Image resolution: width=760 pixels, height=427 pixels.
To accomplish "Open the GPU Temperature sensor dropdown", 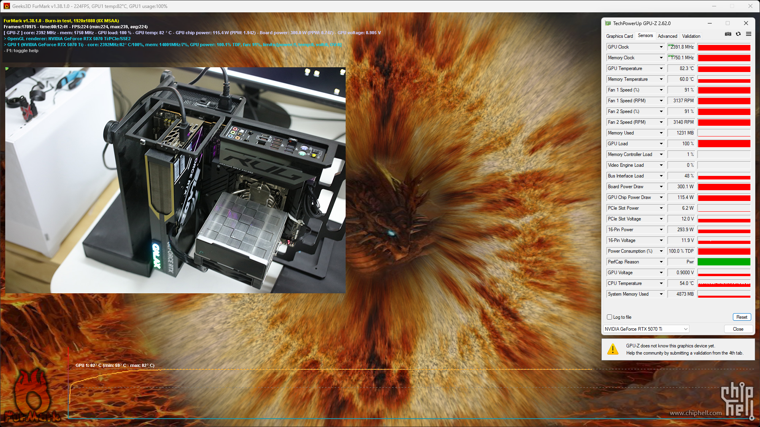I will tap(661, 68).
